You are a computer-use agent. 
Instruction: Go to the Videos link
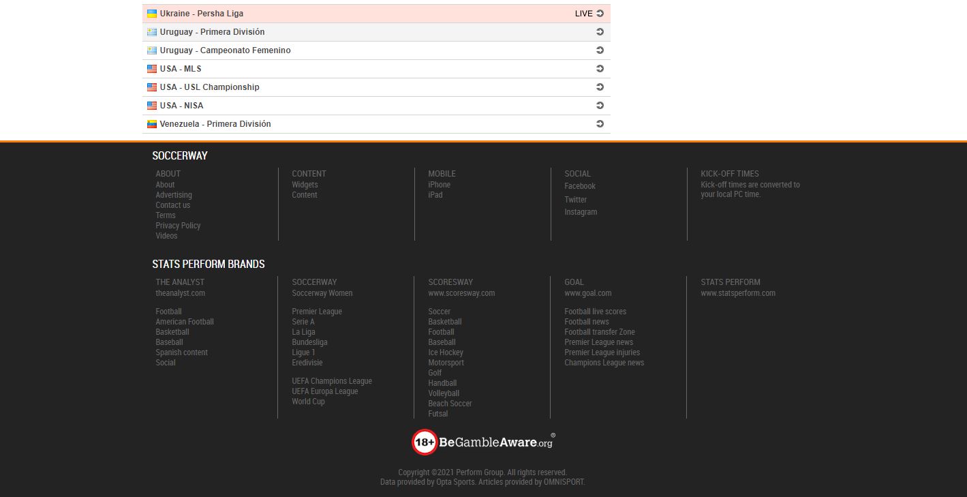(x=166, y=236)
